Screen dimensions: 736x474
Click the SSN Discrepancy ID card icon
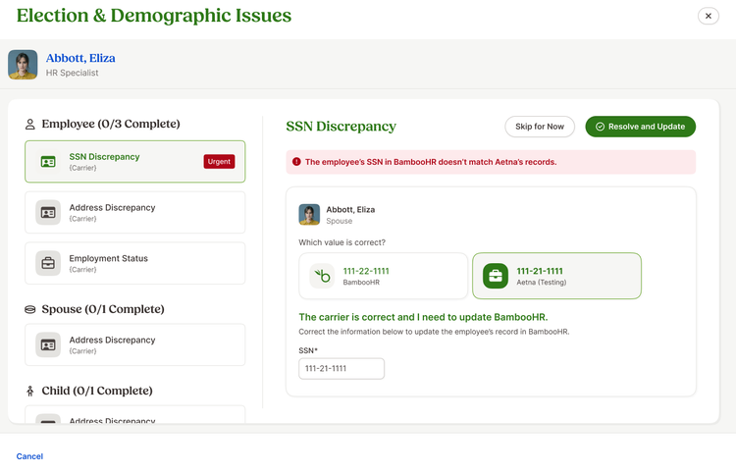48,162
